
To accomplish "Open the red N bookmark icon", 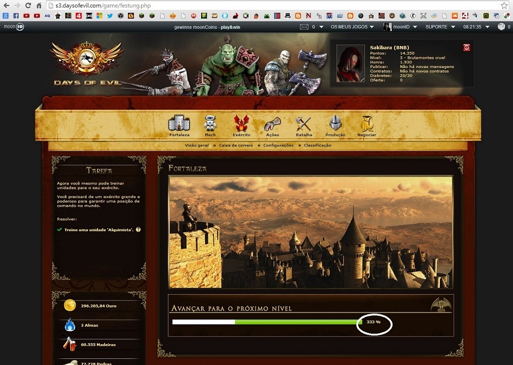I will (x=308, y=16).
